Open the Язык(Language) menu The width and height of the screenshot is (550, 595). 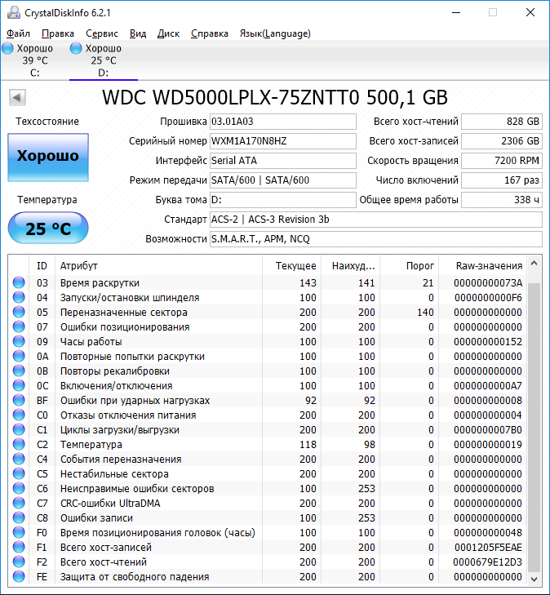(x=275, y=33)
